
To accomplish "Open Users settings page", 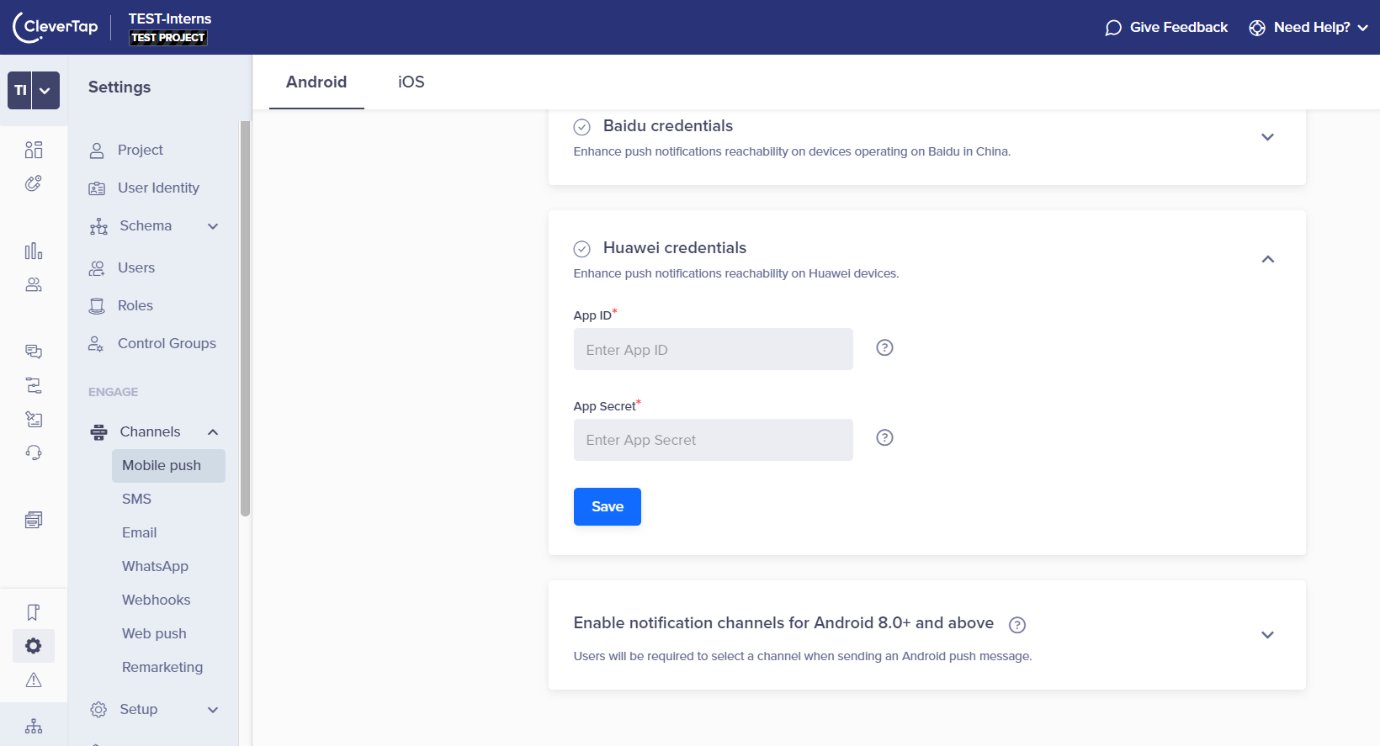I will coord(136,268).
